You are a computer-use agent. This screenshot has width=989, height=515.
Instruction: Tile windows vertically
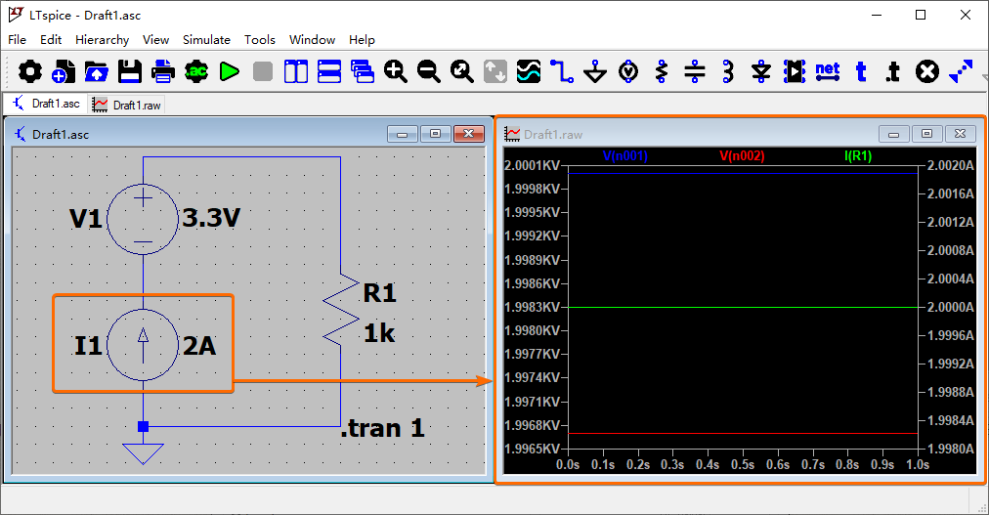(296, 72)
